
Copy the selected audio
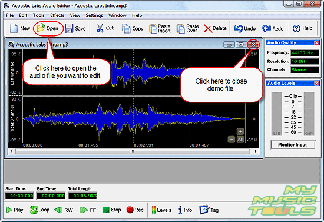click(x=132, y=28)
